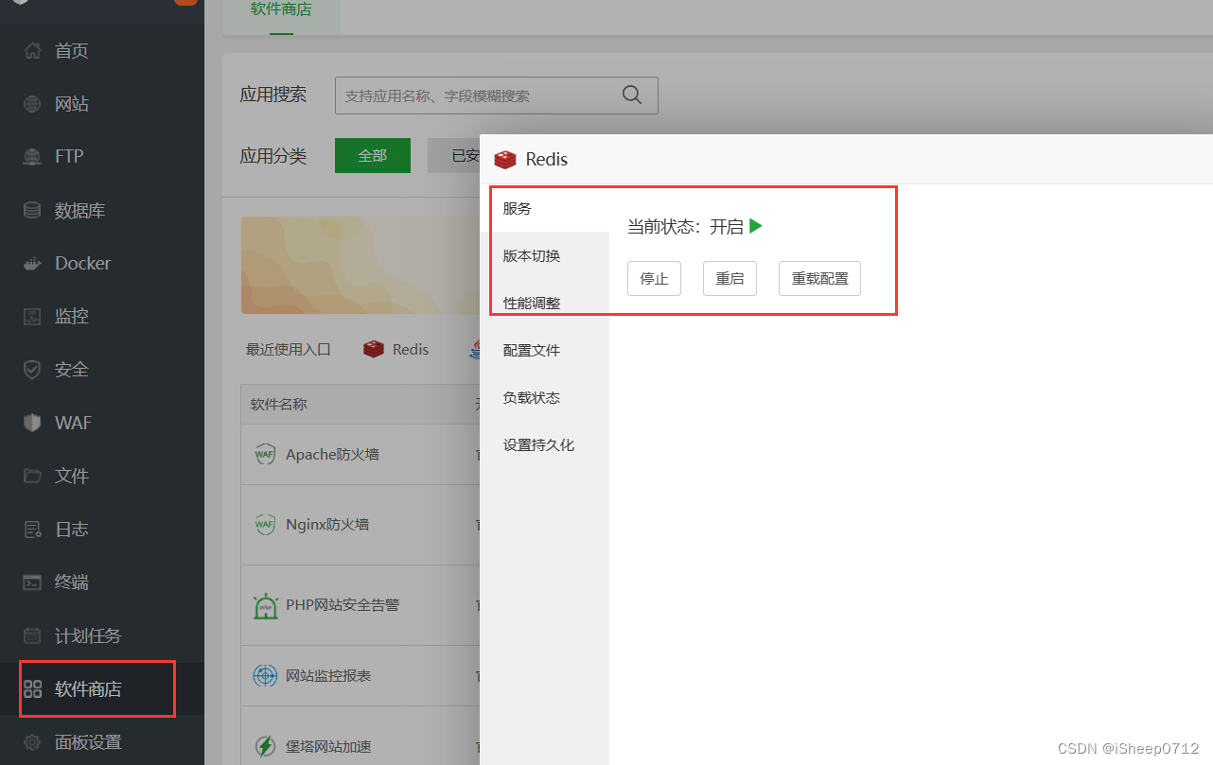1213x765 pixels.
Task: Click Redis icon in recent entries
Action: coord(374,349)
